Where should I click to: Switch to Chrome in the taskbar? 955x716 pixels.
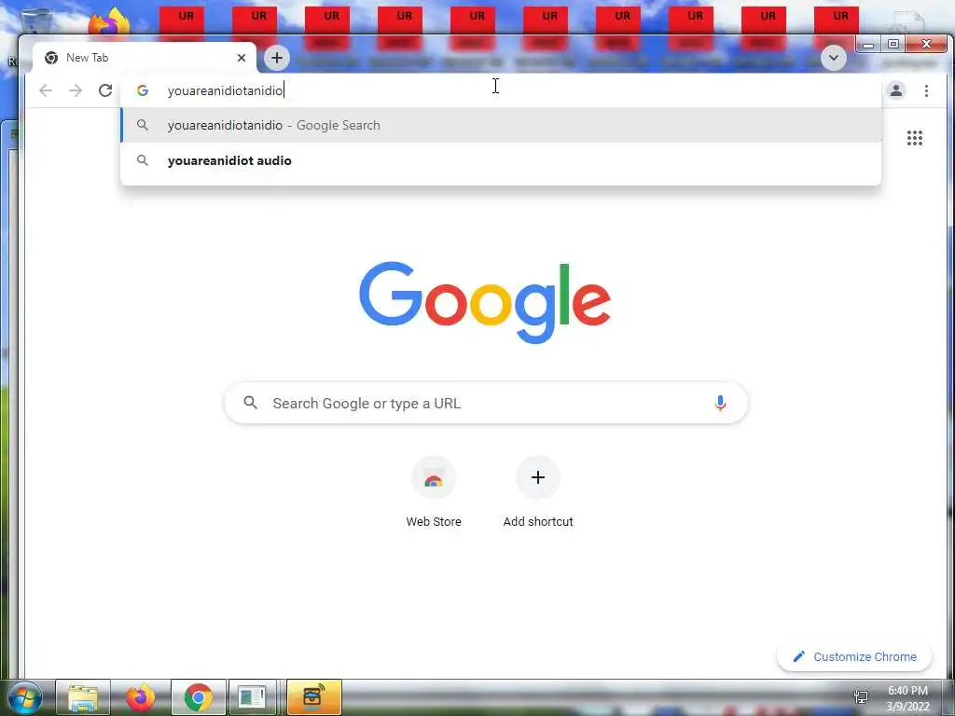coord(199,697)
